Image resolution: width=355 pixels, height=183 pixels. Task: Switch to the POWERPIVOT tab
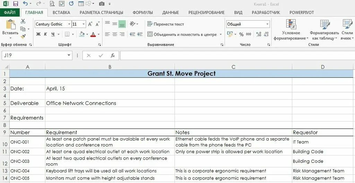[x=302, y=13]
